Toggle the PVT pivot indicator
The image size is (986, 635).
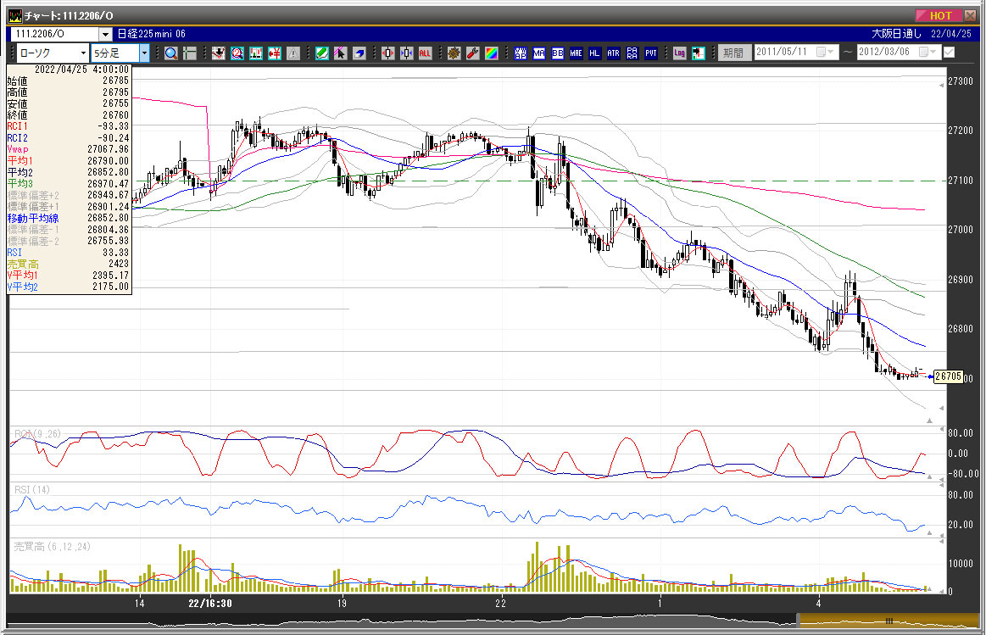pos(651,53)
